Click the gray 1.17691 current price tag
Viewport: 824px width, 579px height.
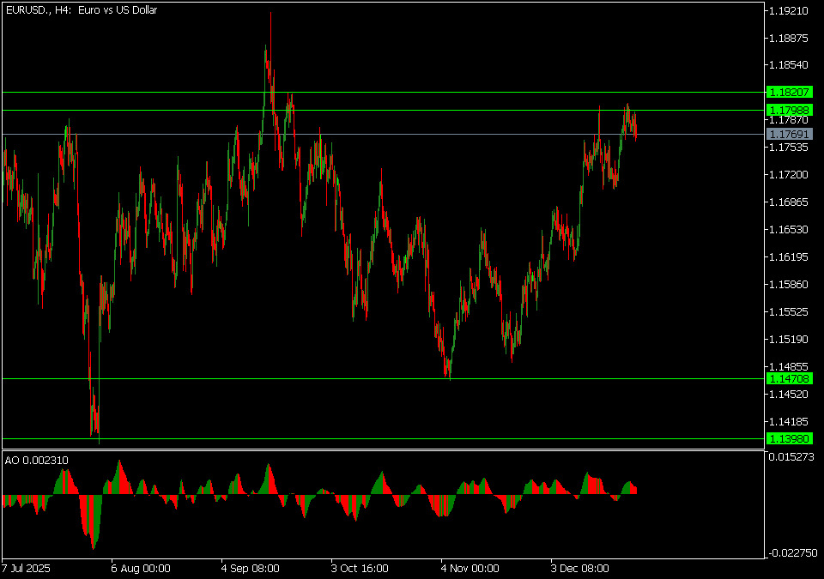point(788,134)
